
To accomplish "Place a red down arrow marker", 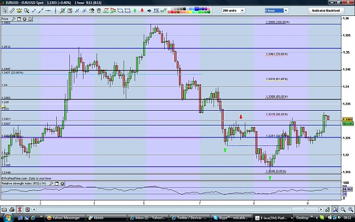I will coord(142,11).
